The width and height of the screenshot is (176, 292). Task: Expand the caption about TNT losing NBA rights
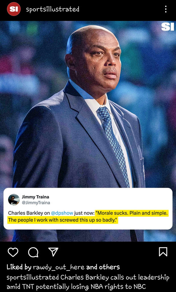[x=88, y=282]
